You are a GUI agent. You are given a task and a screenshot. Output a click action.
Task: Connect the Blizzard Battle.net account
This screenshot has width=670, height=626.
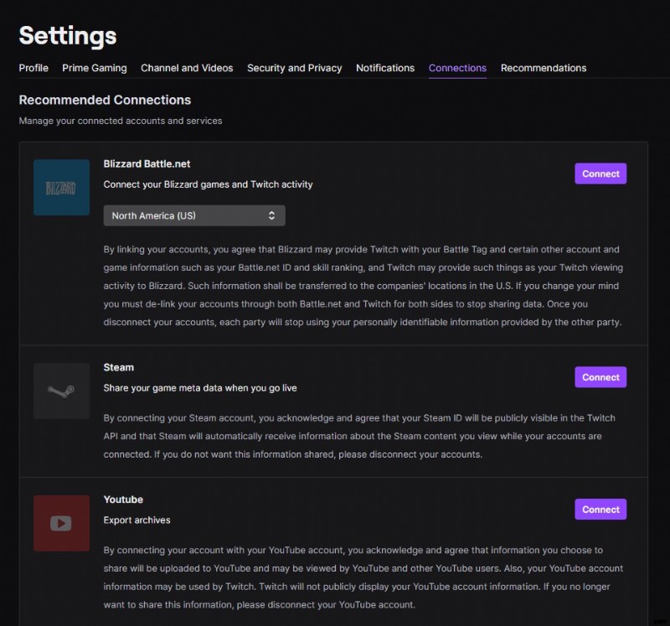(x=600, y=173)
